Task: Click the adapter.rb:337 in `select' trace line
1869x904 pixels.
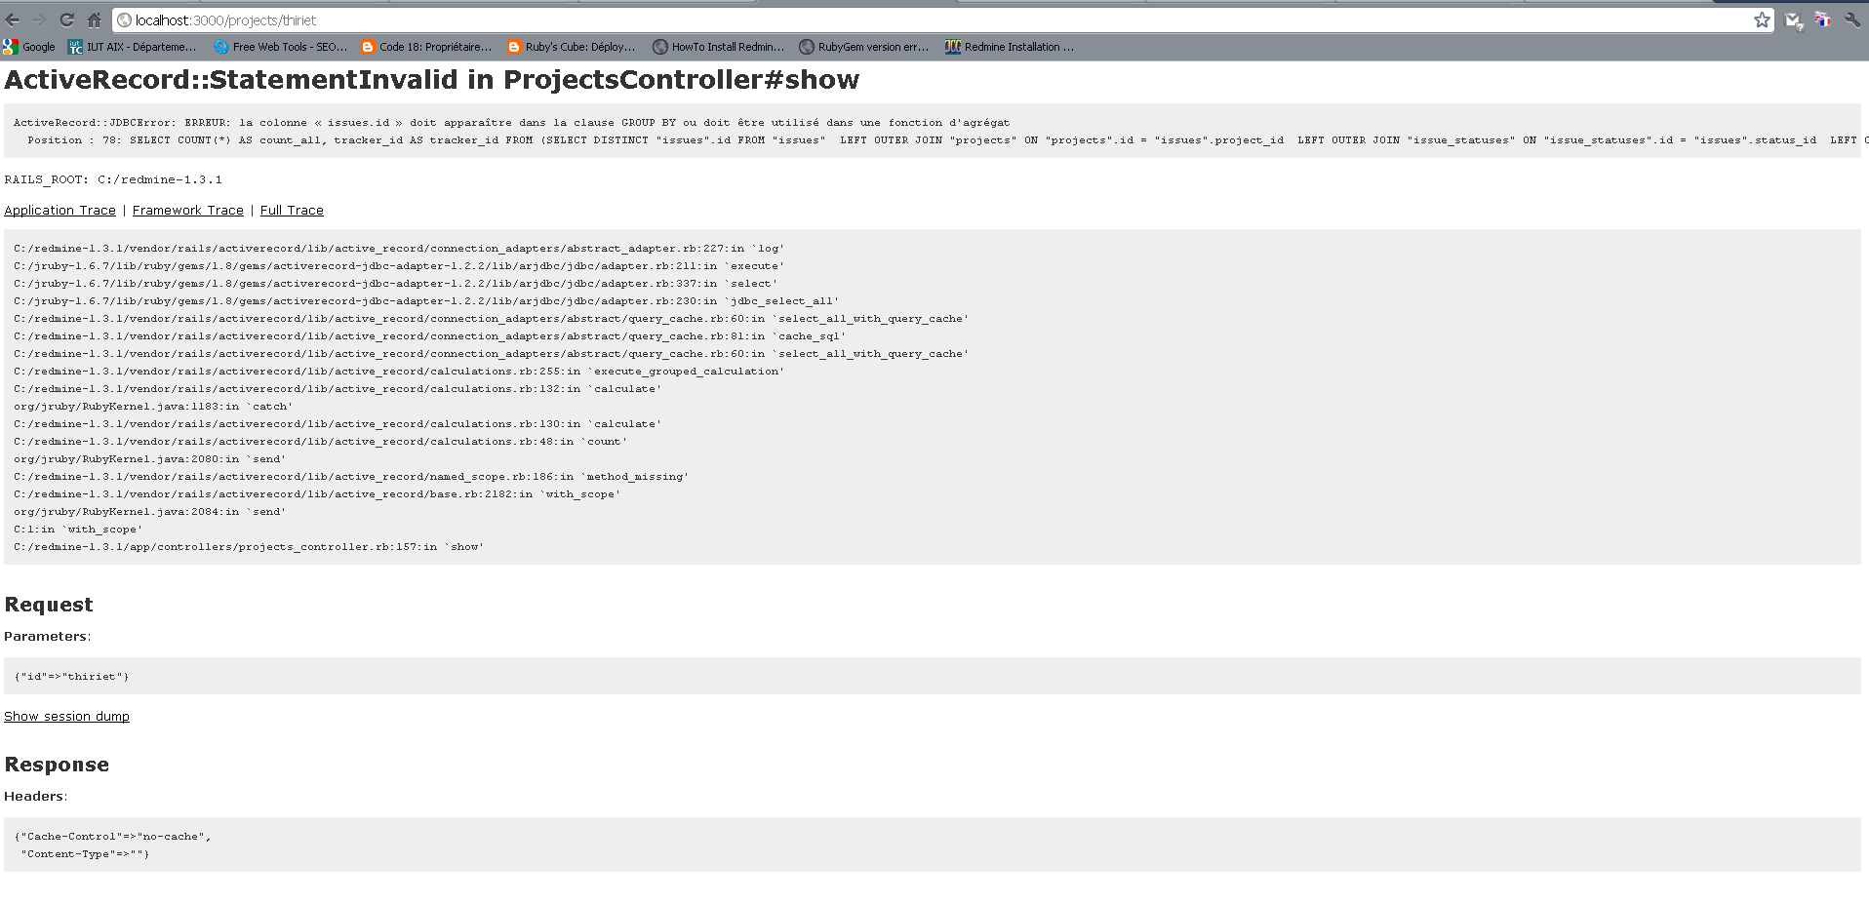Action: [396, 284]
